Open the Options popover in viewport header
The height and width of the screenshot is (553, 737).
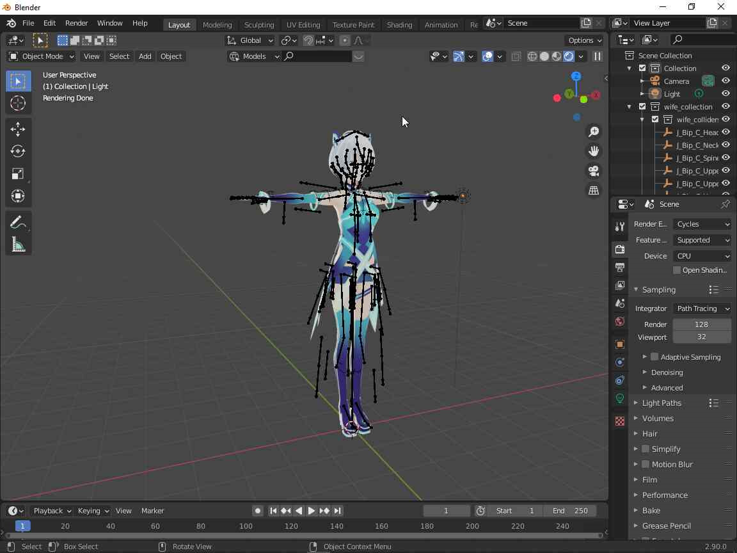pos(584,40)
